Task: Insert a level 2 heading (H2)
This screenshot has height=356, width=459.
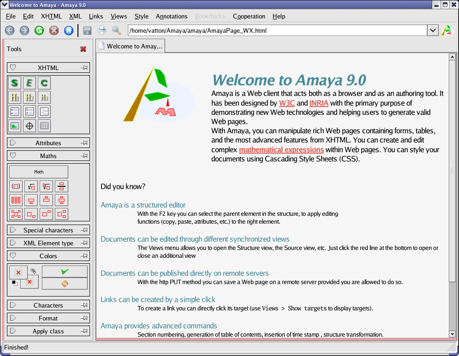Action: [29, 97]
